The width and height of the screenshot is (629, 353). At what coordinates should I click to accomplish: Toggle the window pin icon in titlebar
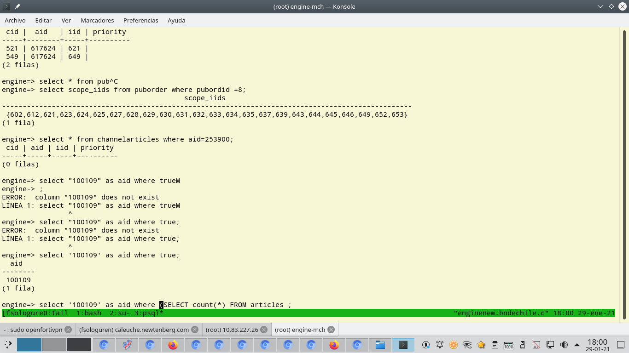[x=17, y=6]
